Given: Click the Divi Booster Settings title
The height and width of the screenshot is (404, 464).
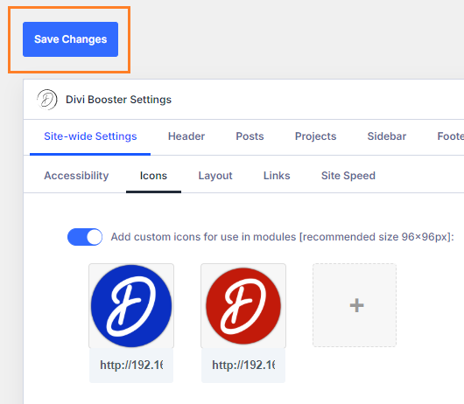Looking at the screenshot, I should point(118,100).
